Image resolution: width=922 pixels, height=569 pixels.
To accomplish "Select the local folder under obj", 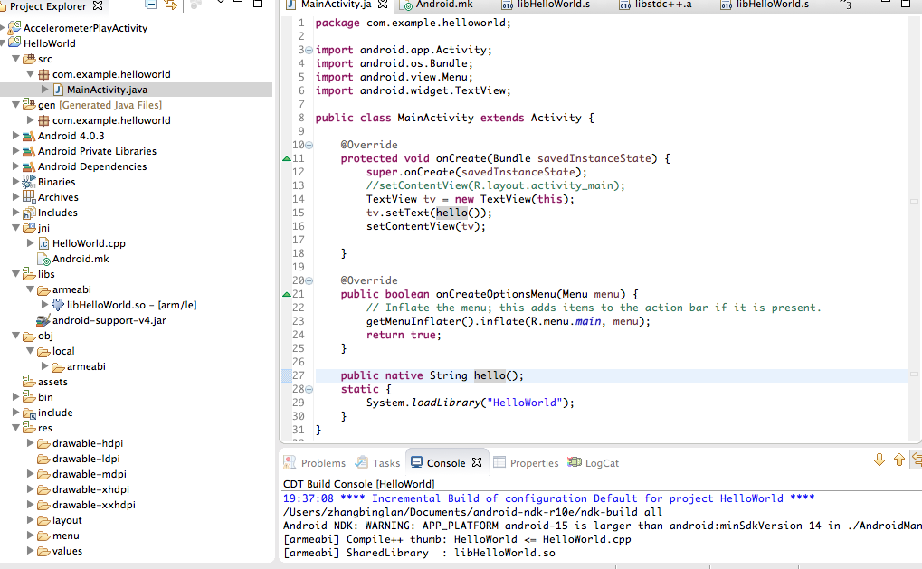I will click(x=56, y=351).
